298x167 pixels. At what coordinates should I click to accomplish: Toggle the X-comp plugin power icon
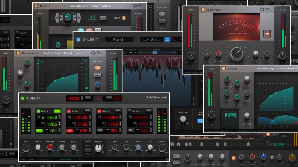click(x=223, y=68)
